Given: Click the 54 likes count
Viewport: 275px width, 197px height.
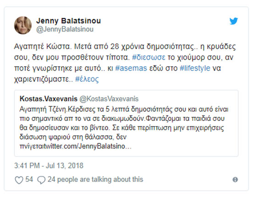Looking at the screenshot, I should pos(29,180).
